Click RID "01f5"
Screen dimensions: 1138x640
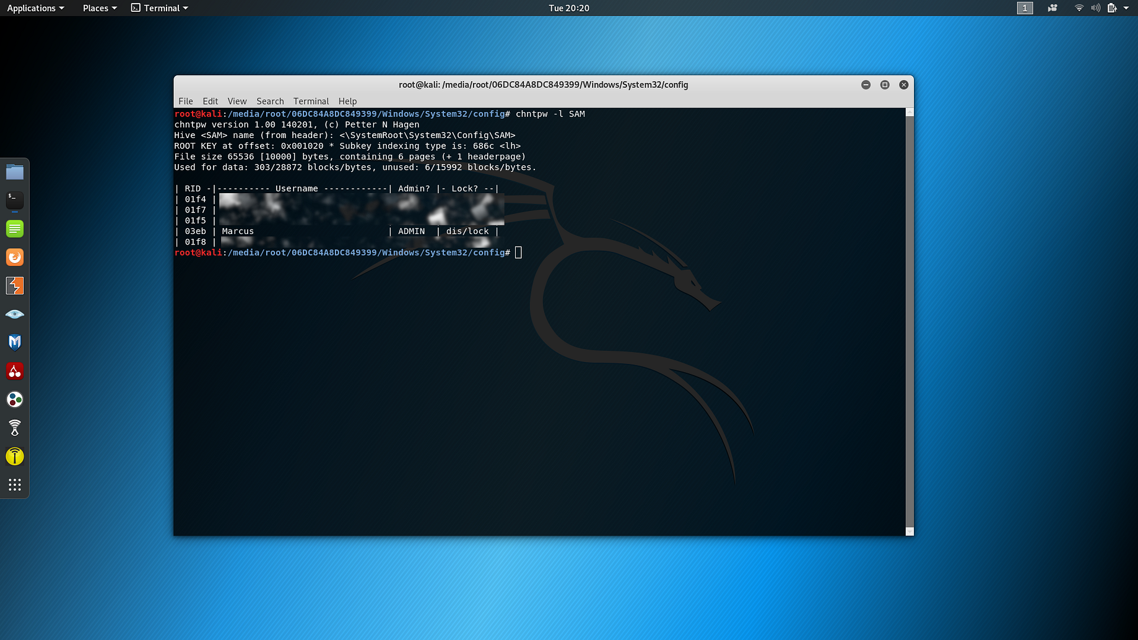click(x=195, y=220)
